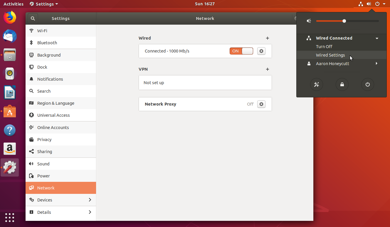Adjust the volume slider
Viewport: 390px width, 227px height.
pos(344,21)
